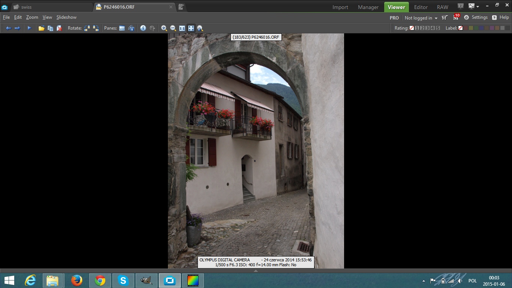Viewport: 512px width, 288px height.
Task: Zoom out with the magnifier minus icon
Action: pos(173,28)
